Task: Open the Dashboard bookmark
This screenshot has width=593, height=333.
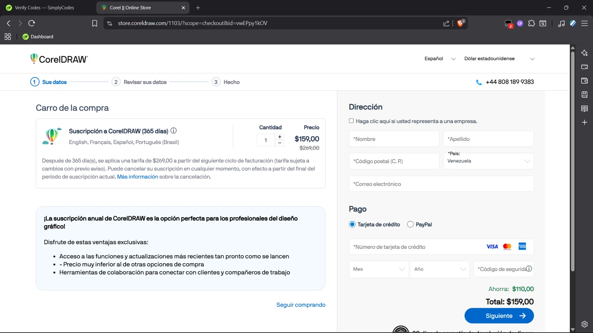Action: click(38, 37)
